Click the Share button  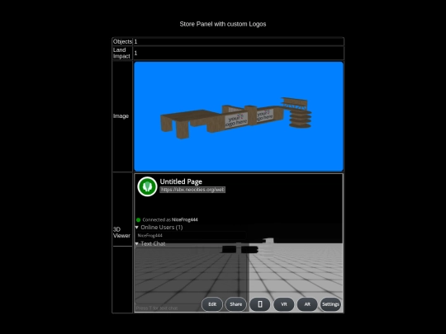pyautogui.click(x=235, y=304)
